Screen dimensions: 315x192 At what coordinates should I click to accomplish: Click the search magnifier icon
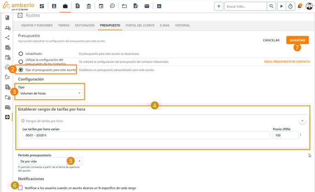click(271, 6)
